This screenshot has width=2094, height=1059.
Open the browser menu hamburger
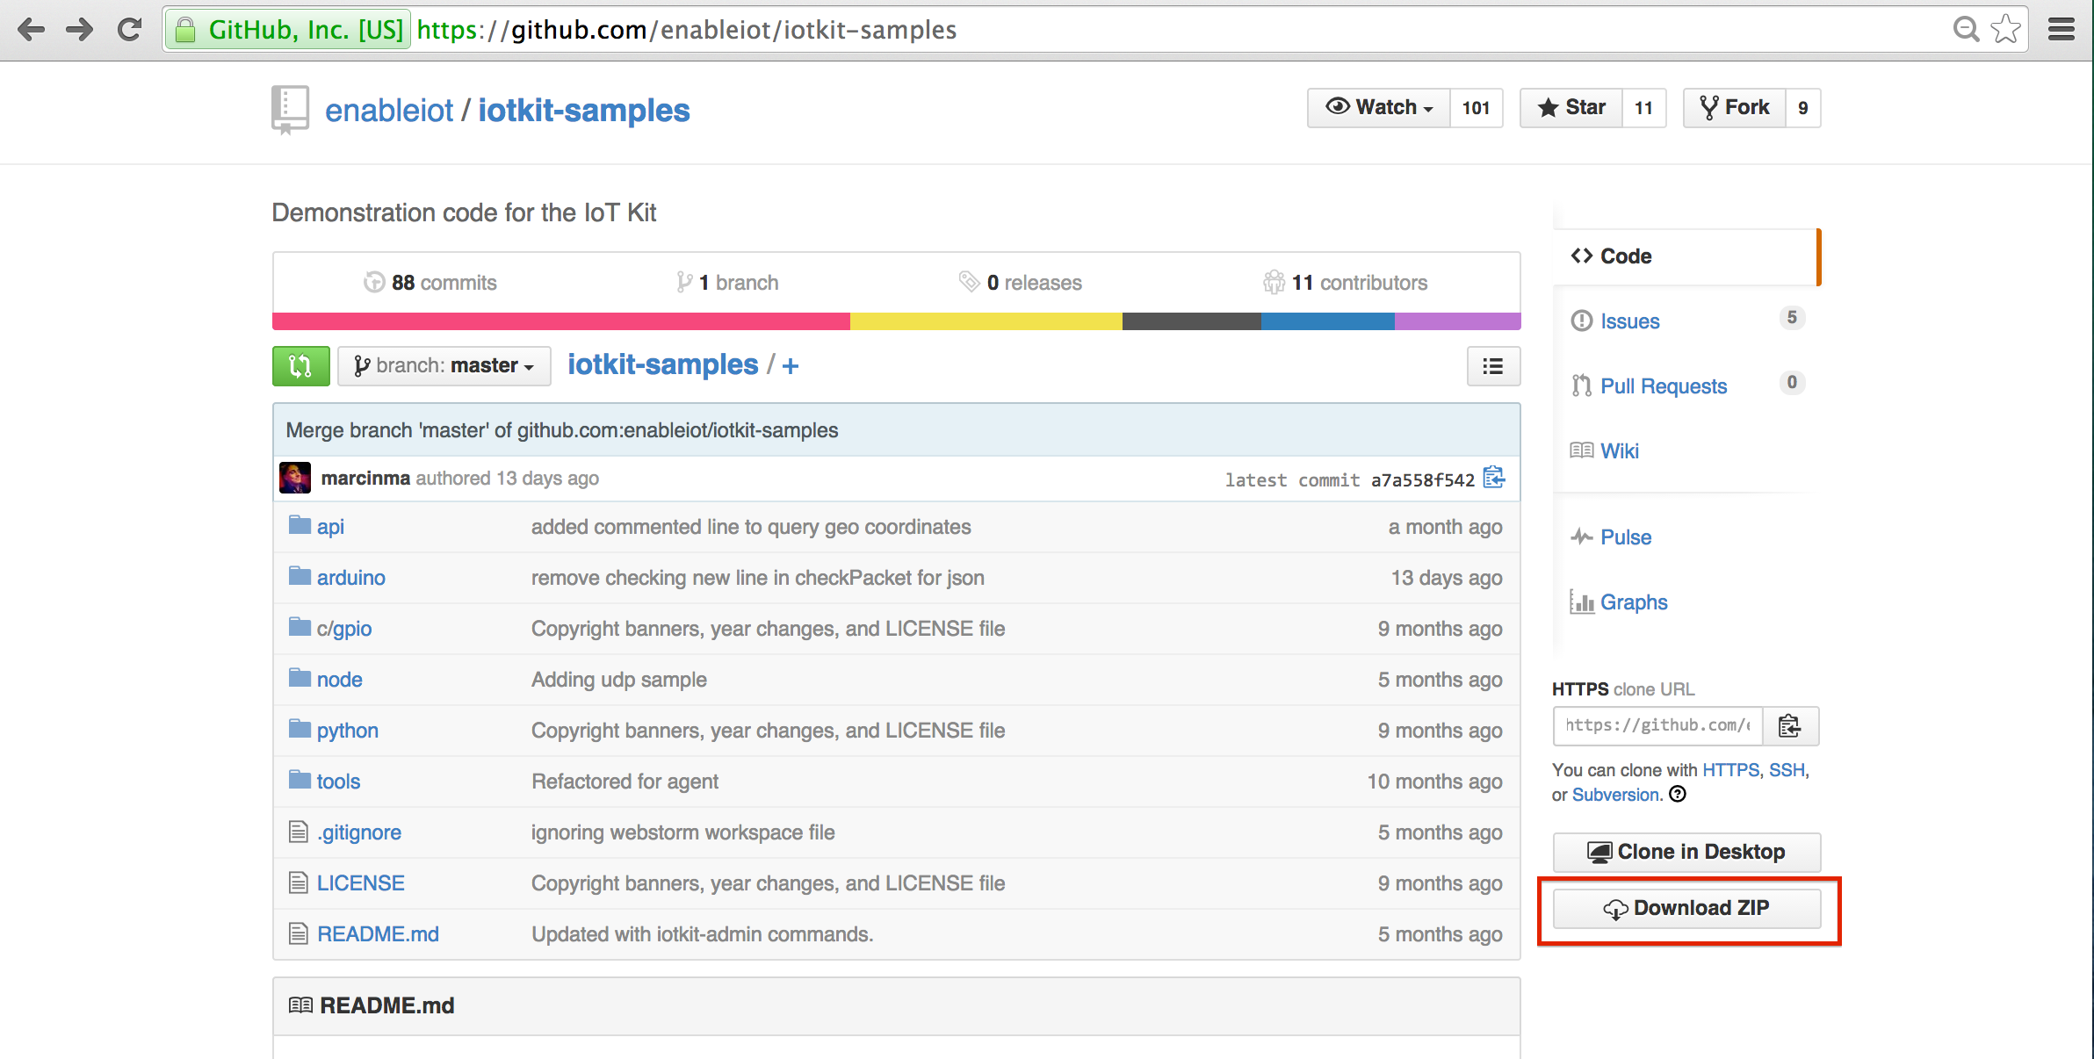click(x=2060, y=29)
